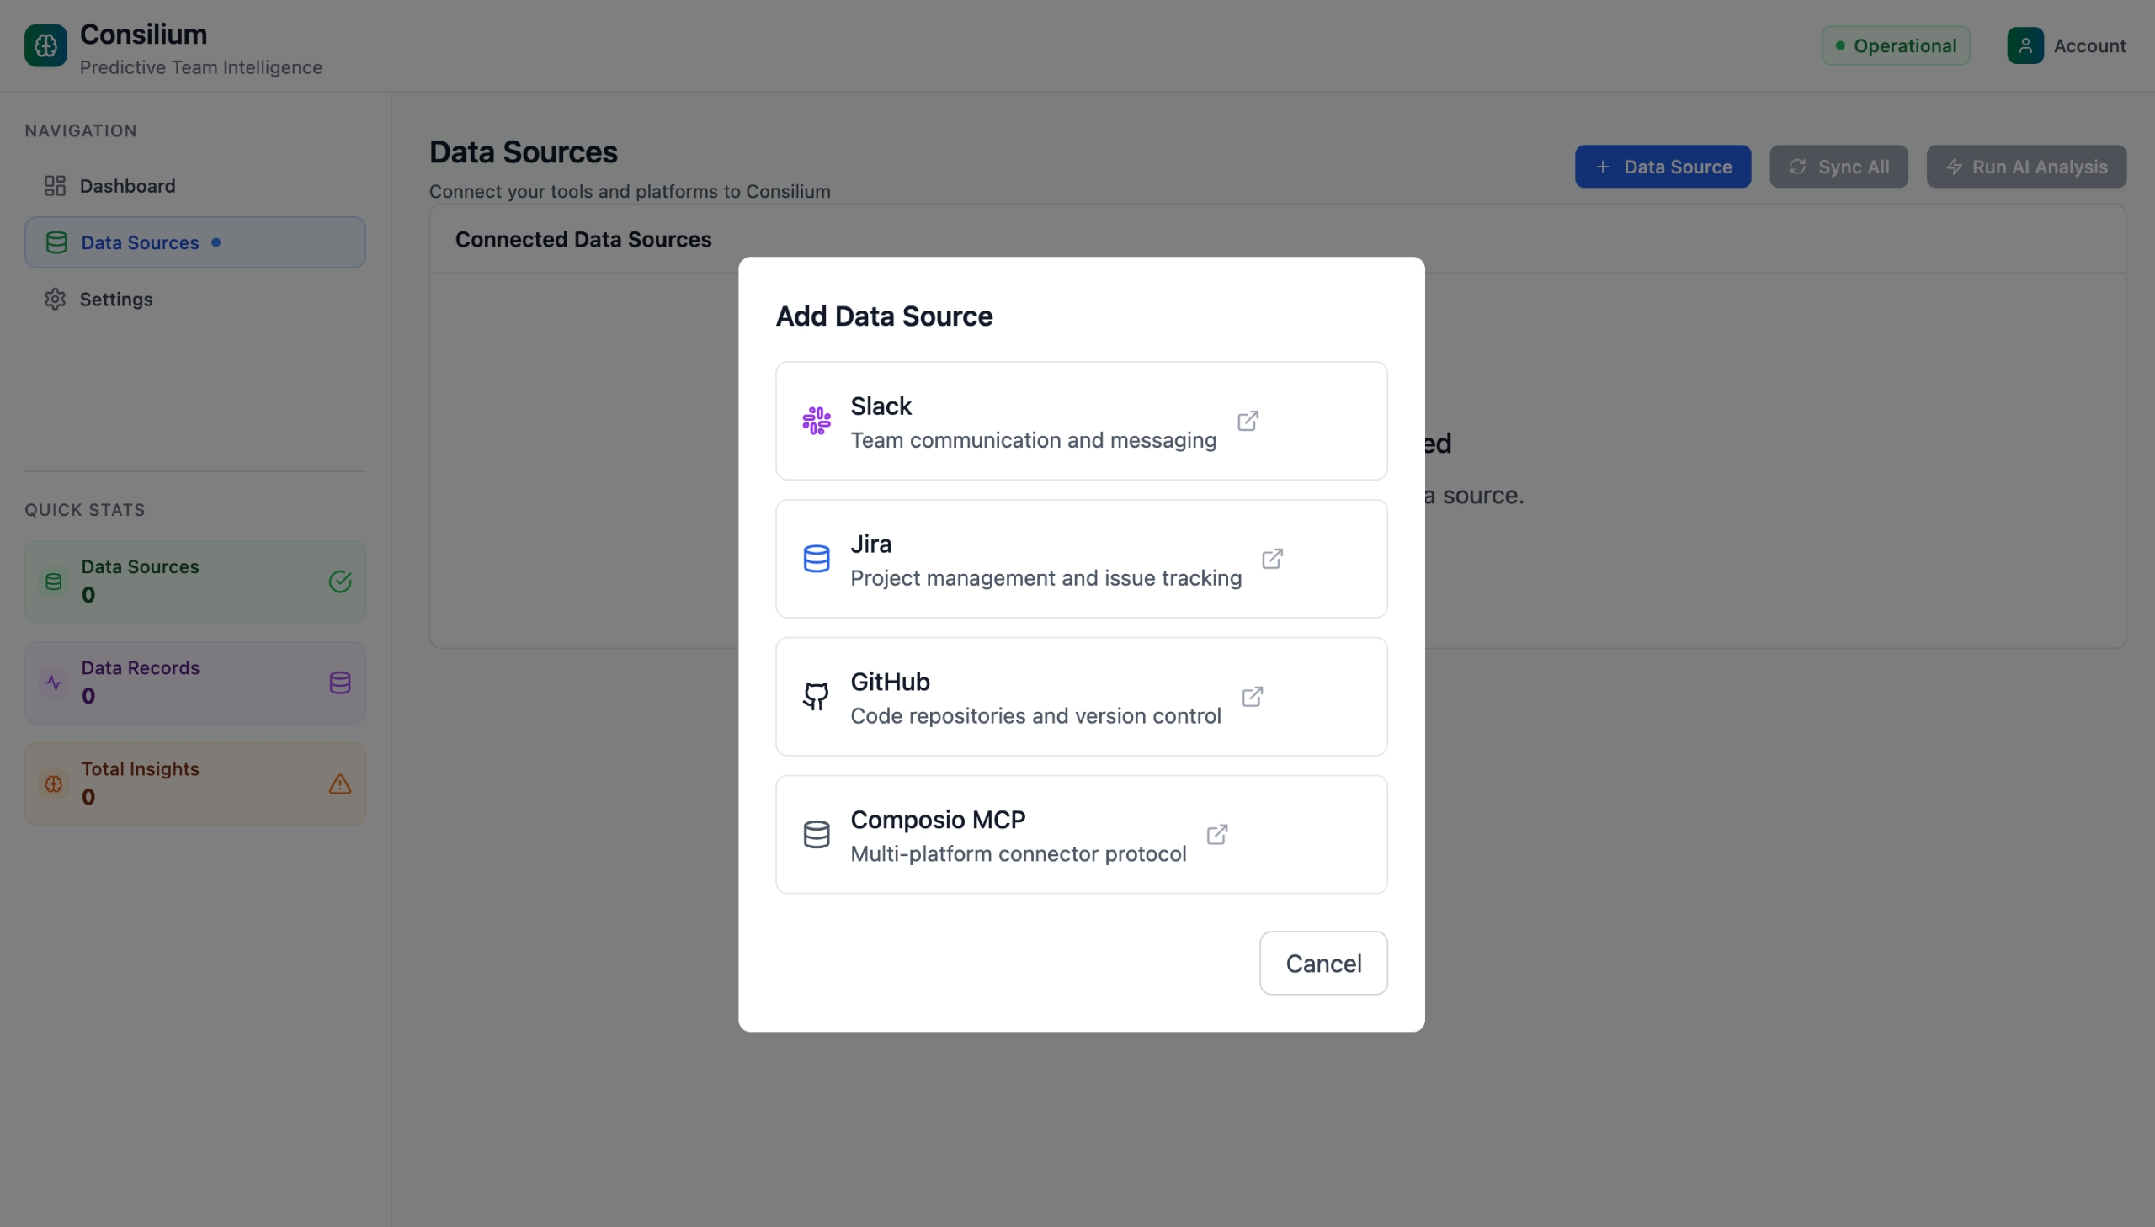
Task: Click the GitHub octocat icon
Action: click(816, 696)
